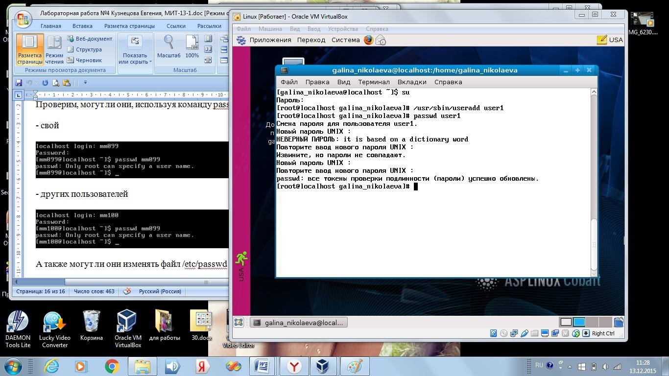Click VirtualBox shared folders status icon

535,333
